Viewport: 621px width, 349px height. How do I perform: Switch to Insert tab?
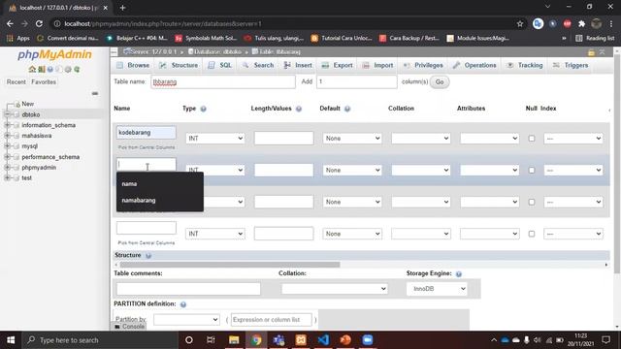(298, 65)
